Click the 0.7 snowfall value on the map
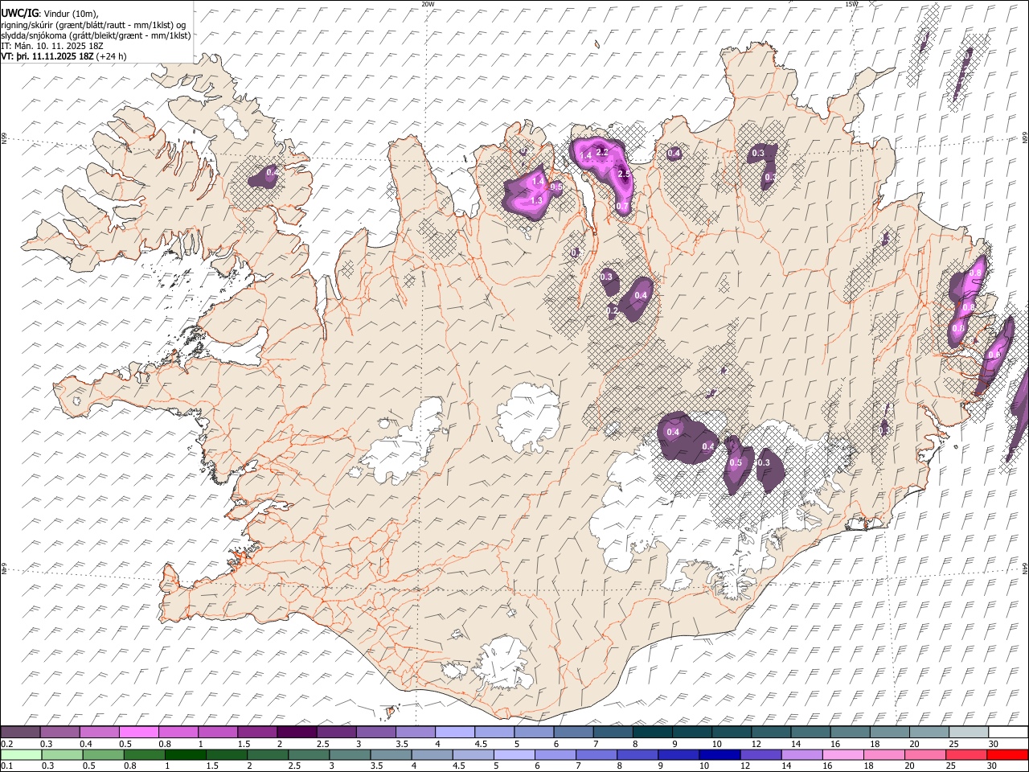The image size is (1029, 772). pyautogui.click(x=622, y=207)
